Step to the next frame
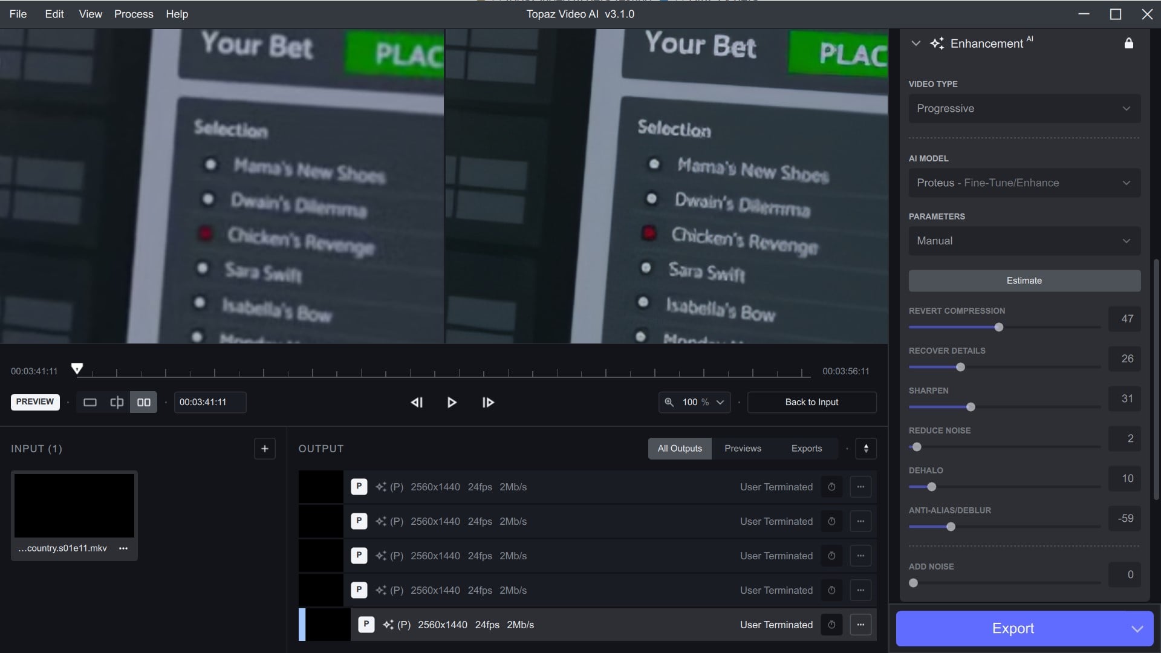The width and height of the screenshot is (1161, 653). pos(488,402)
